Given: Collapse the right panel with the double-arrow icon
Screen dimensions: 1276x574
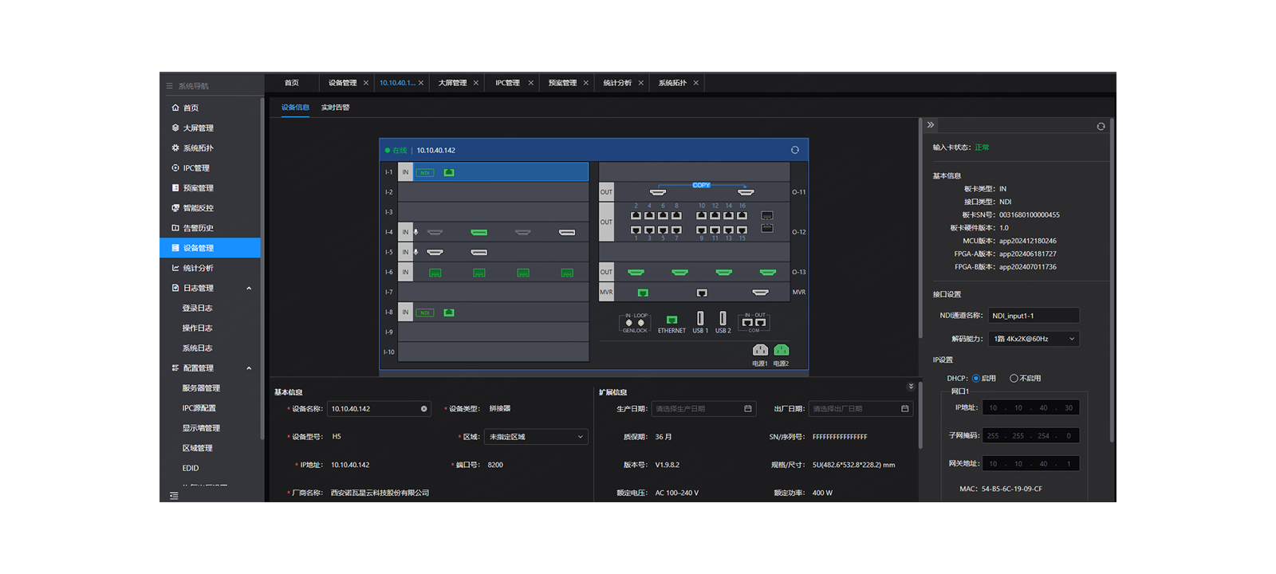Looking at the screenshot, I should point(931,125).
